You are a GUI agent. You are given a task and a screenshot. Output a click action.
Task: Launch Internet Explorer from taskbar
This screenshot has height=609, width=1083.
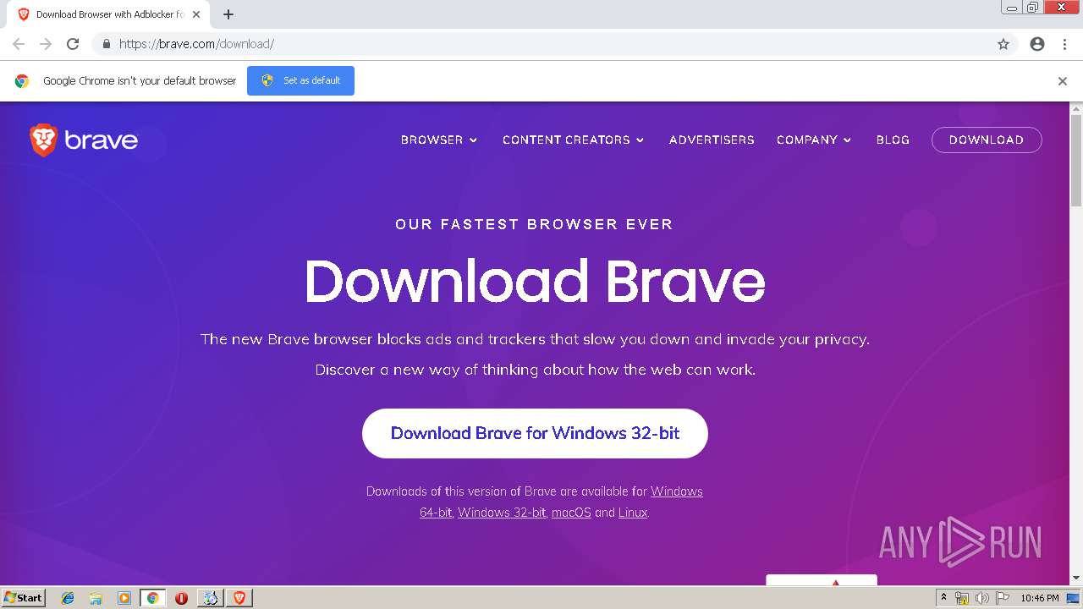[68, 598]
